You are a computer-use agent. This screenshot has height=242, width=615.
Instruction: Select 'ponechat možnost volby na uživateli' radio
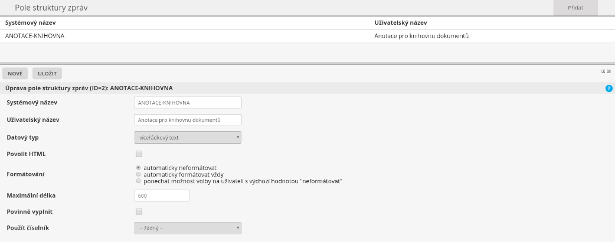pyautogui.click(x=138, y=181)
